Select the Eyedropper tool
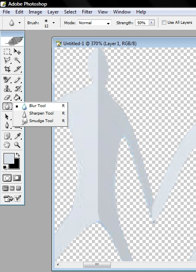The height and width of the screenshot is (272, 196). (17, 136)
